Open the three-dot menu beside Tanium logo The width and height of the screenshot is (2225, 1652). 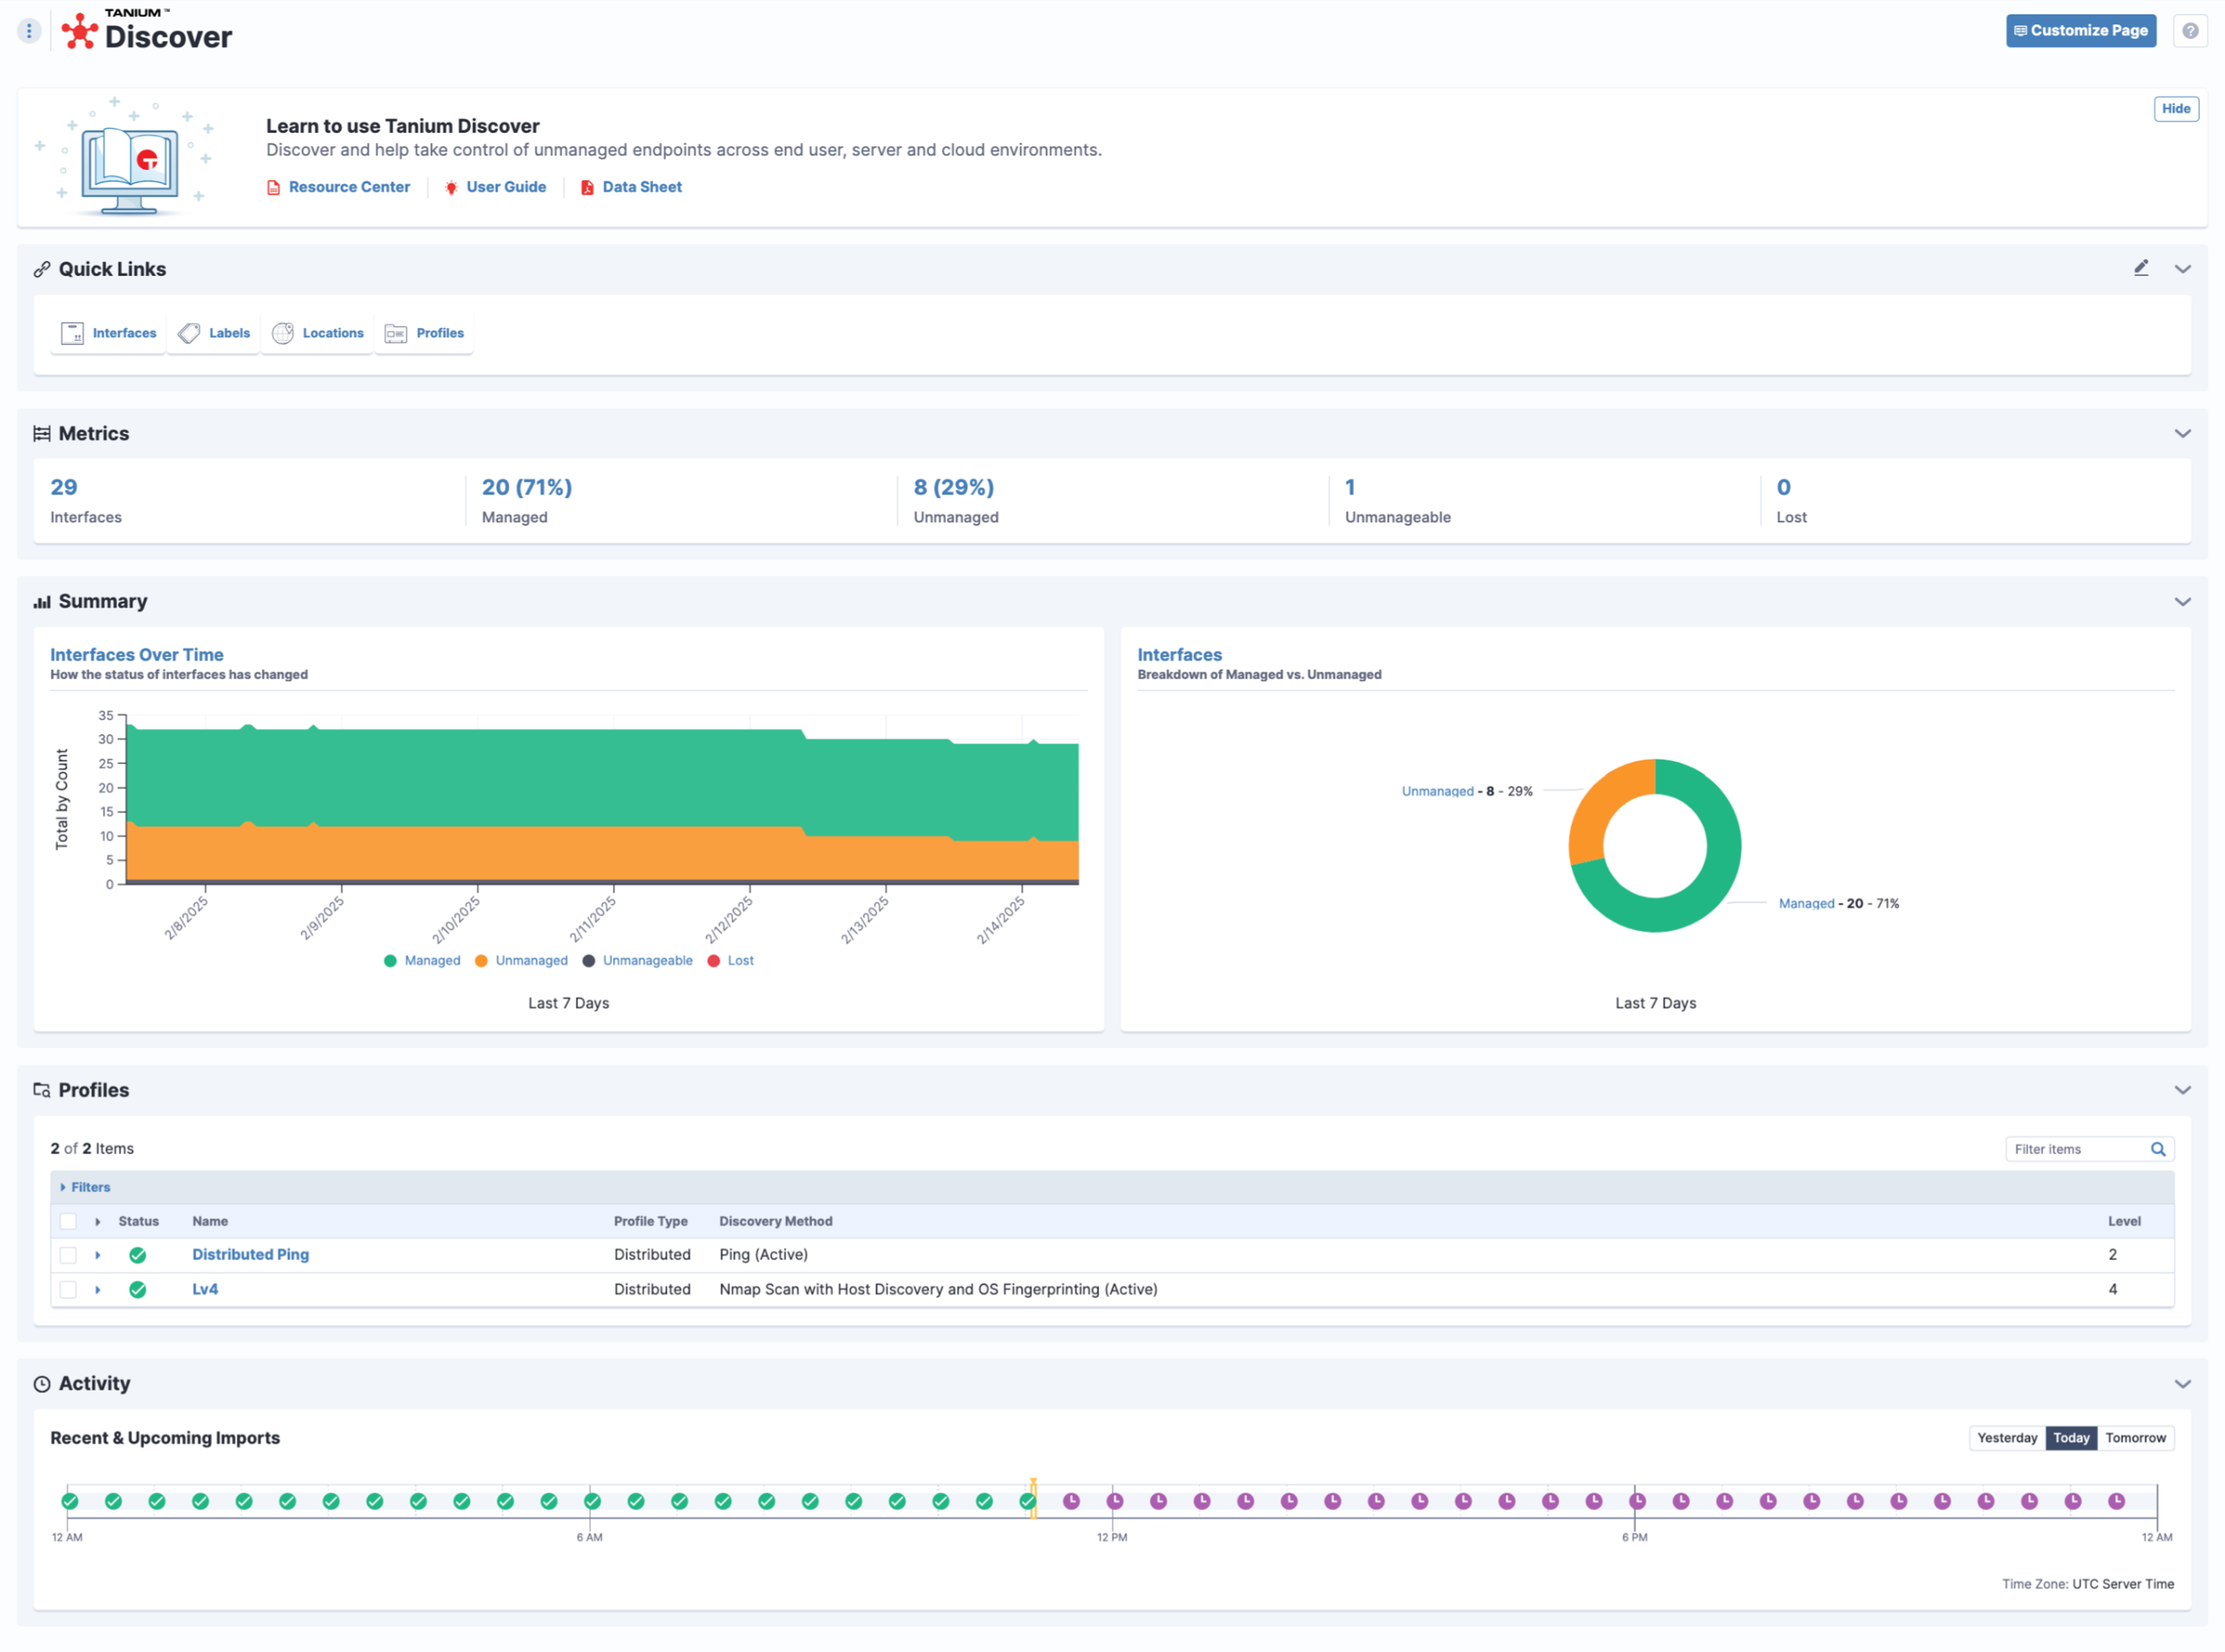(29, 31)
